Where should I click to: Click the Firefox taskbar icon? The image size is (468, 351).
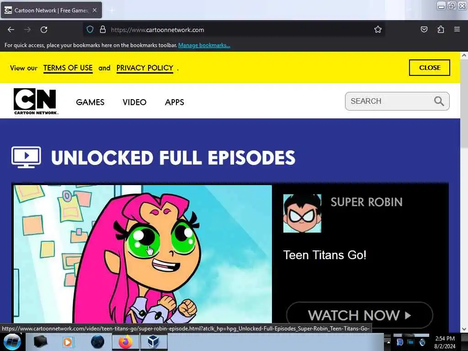click(126, 342)
